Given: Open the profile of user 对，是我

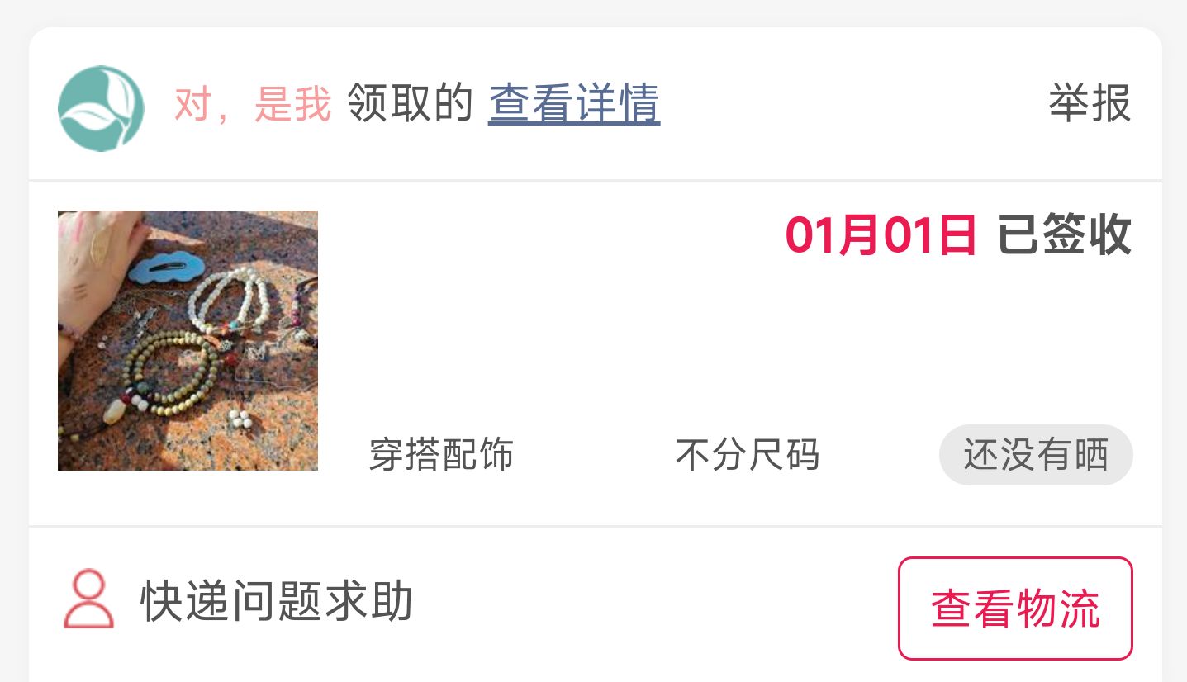Looking at the screenshot, I should click(x=252, y=105).
